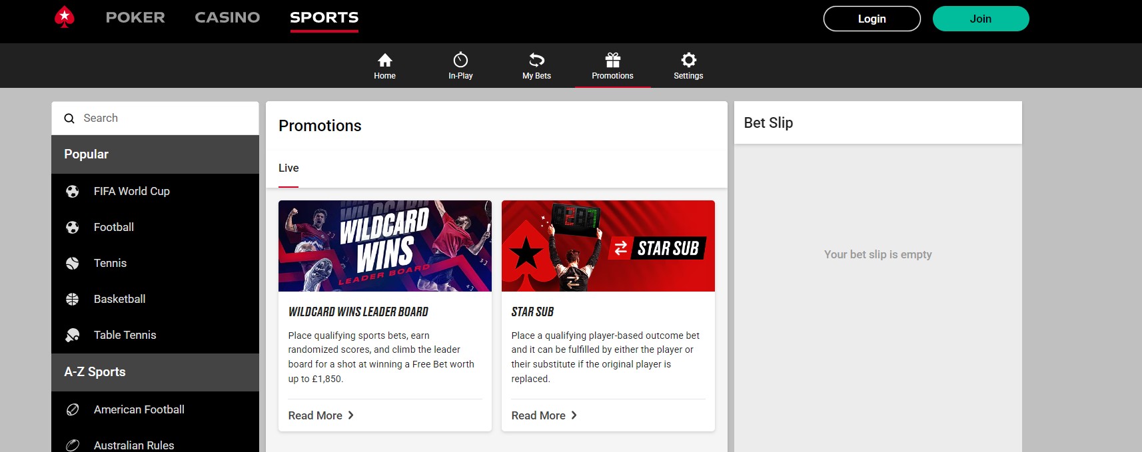Image resolution: width=1142 pixels, height=452 pixels.
Task: Click the Popular section header
Action: (x=155, y=154)
